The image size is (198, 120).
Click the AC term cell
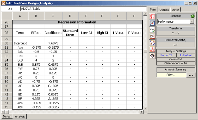click(x=20, y=77)
